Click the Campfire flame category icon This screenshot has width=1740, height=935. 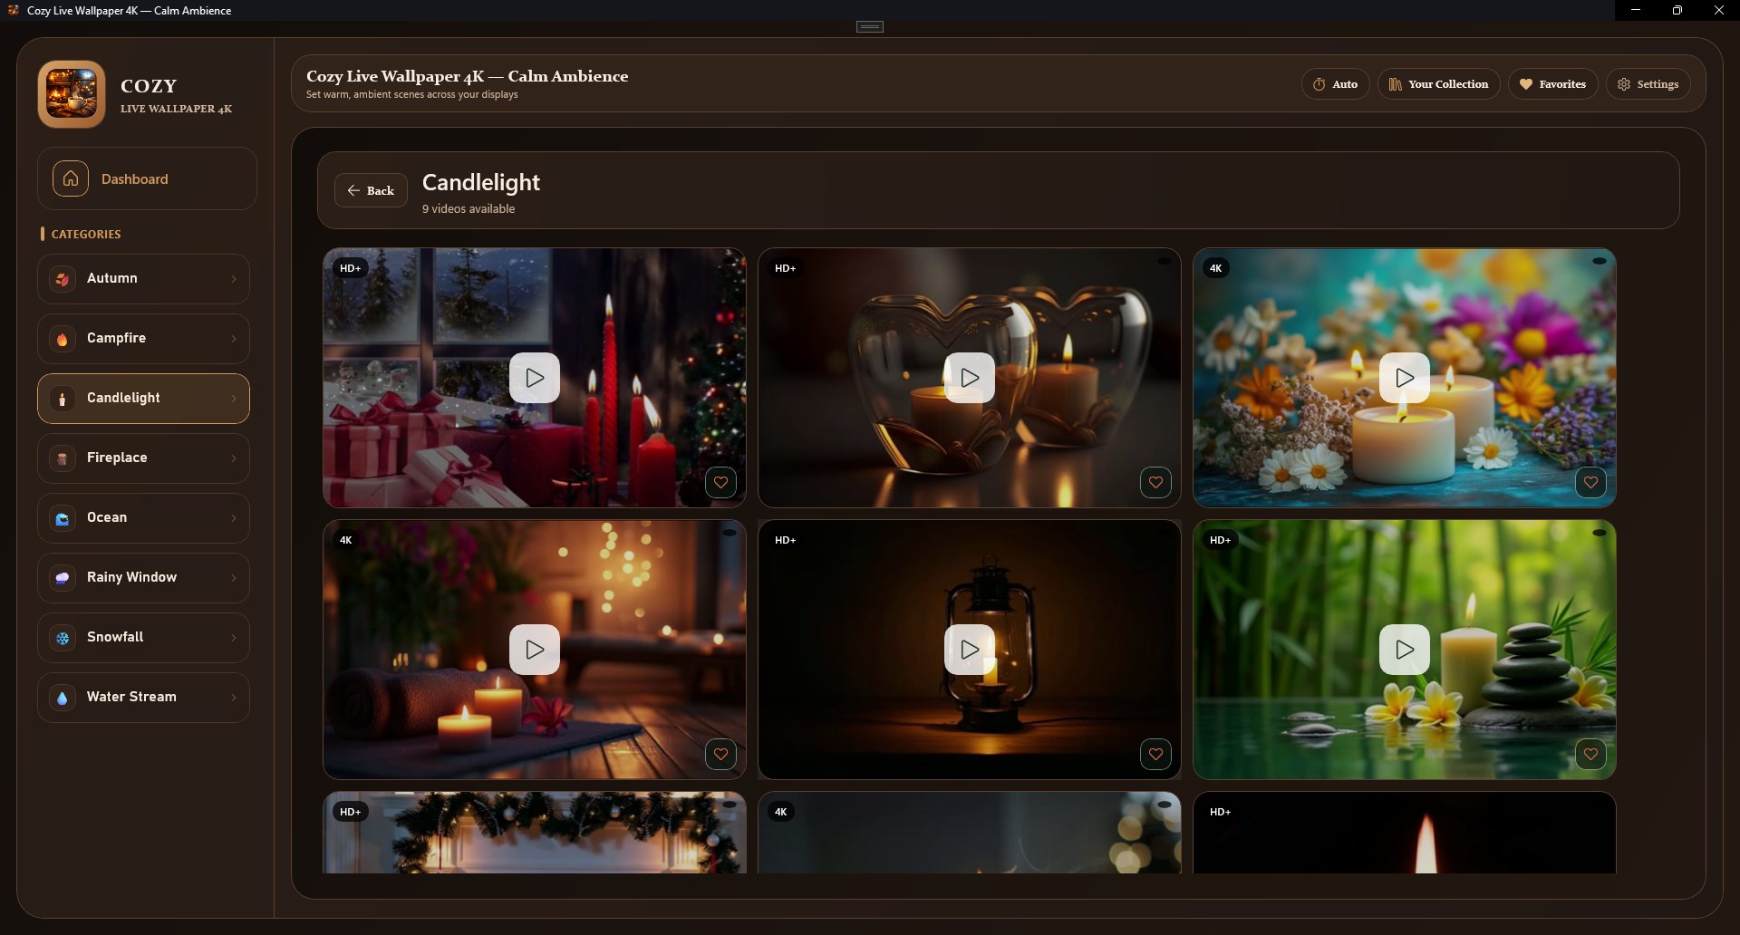63,339
